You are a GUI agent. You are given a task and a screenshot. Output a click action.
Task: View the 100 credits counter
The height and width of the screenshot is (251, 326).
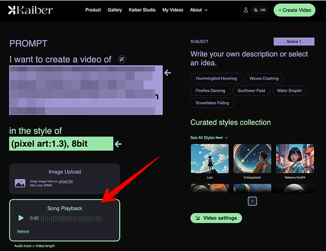[260, 10]
